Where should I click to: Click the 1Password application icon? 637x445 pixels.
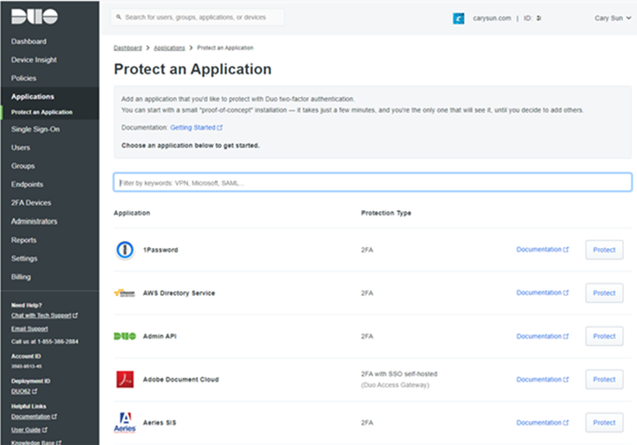coord(125,250)
